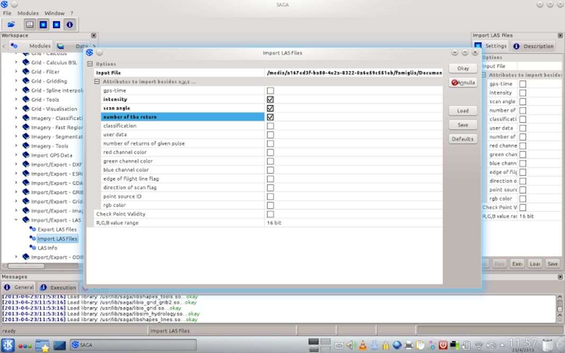Click the blue info toolbar icon
This screenshot has width=565, height=353.
click(x=69, y=24)
